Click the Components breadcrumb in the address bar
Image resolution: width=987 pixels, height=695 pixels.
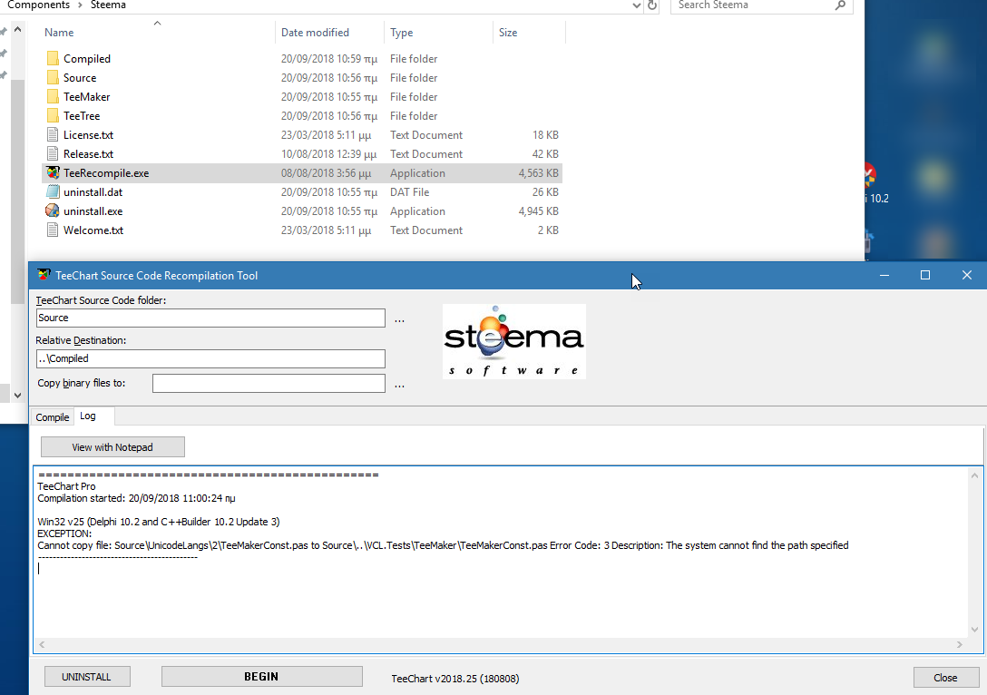coord(38,5)
